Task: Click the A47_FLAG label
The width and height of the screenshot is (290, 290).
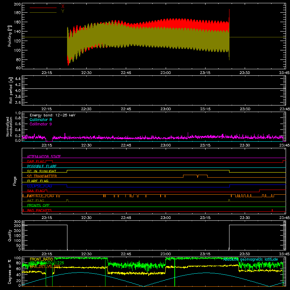Action: click(x=36, y=200)
